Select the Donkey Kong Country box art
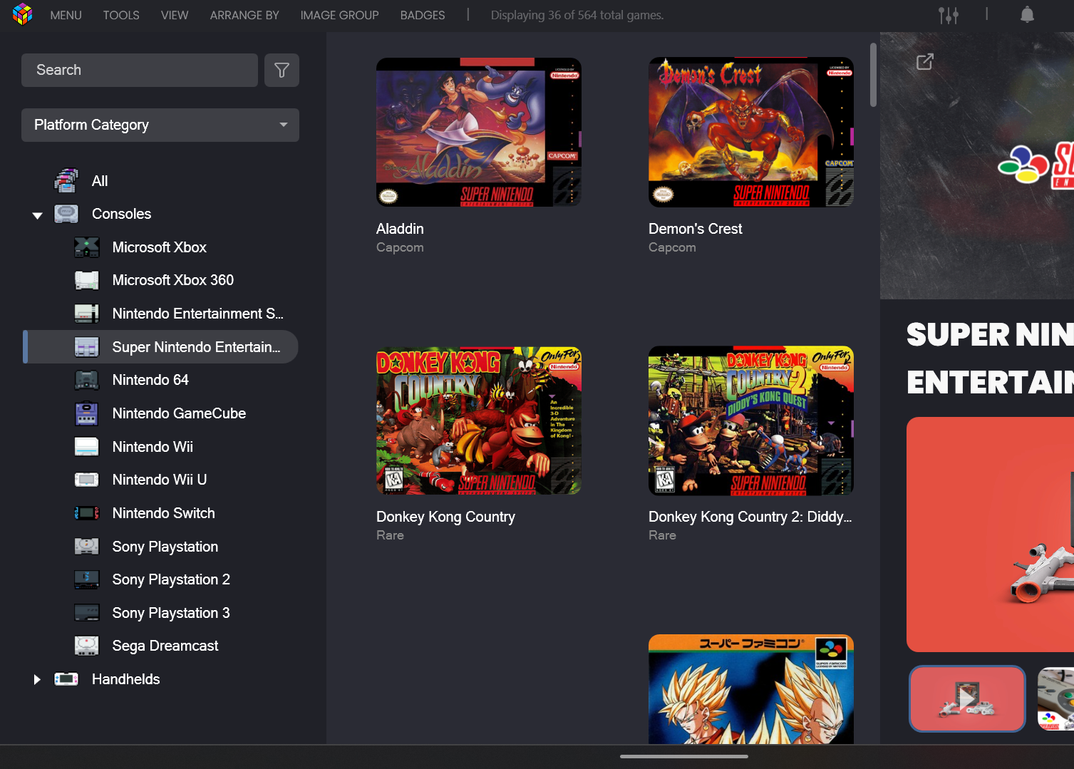This screenshot has width=1074, height=769. pyautogui.click(x=479, y=420)
